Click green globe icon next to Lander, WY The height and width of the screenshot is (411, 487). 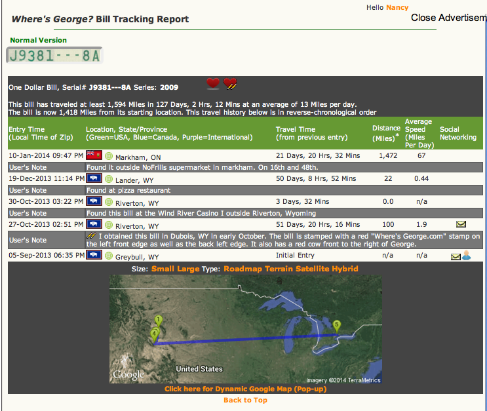(x=109, y=179)
